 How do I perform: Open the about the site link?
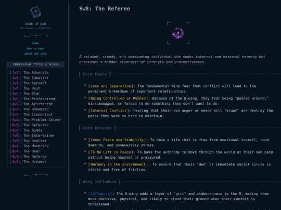[35, 54]
